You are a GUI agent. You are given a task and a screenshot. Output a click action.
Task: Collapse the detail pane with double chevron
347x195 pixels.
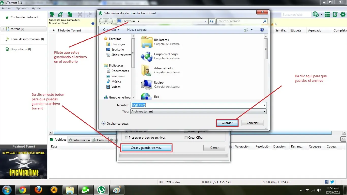[x=343, y=139]
